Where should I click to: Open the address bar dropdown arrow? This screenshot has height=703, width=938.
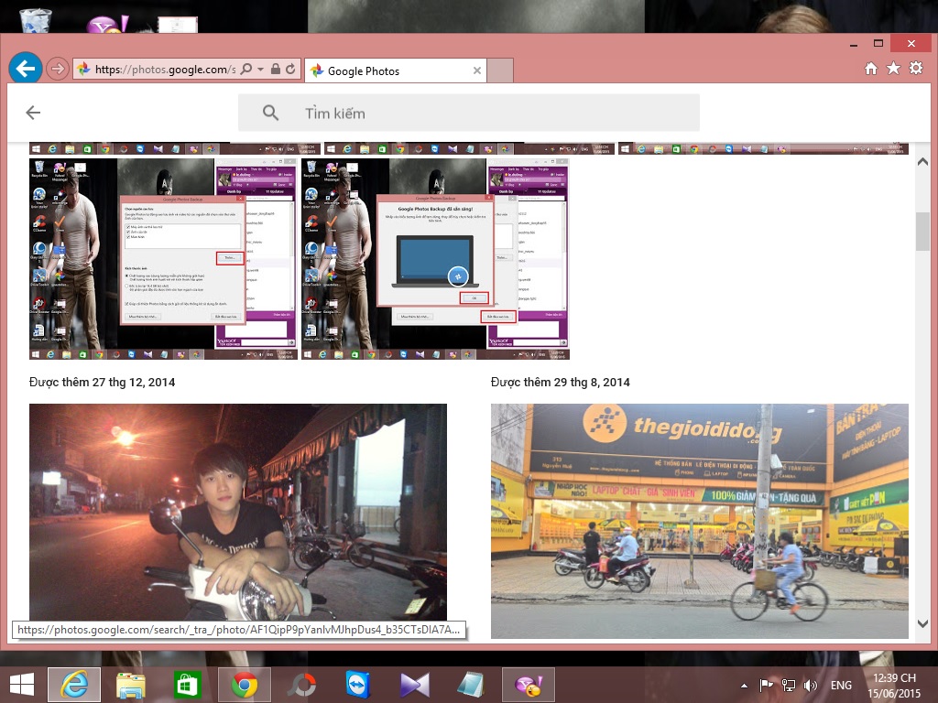(260, 70)
